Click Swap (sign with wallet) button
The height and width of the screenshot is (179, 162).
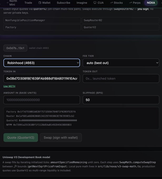tap(61, 137)
